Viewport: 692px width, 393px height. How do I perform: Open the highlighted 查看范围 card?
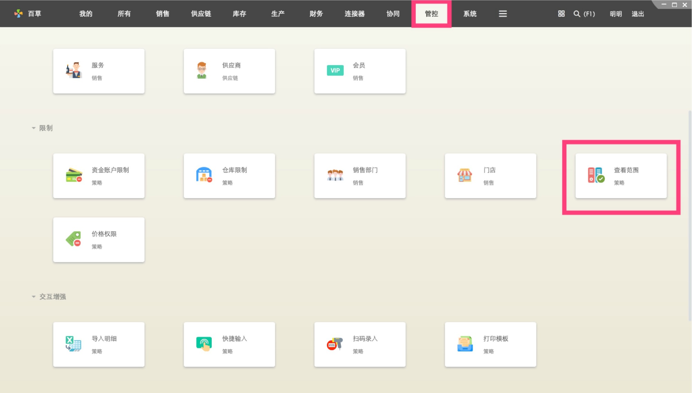[x=621, y=176]
